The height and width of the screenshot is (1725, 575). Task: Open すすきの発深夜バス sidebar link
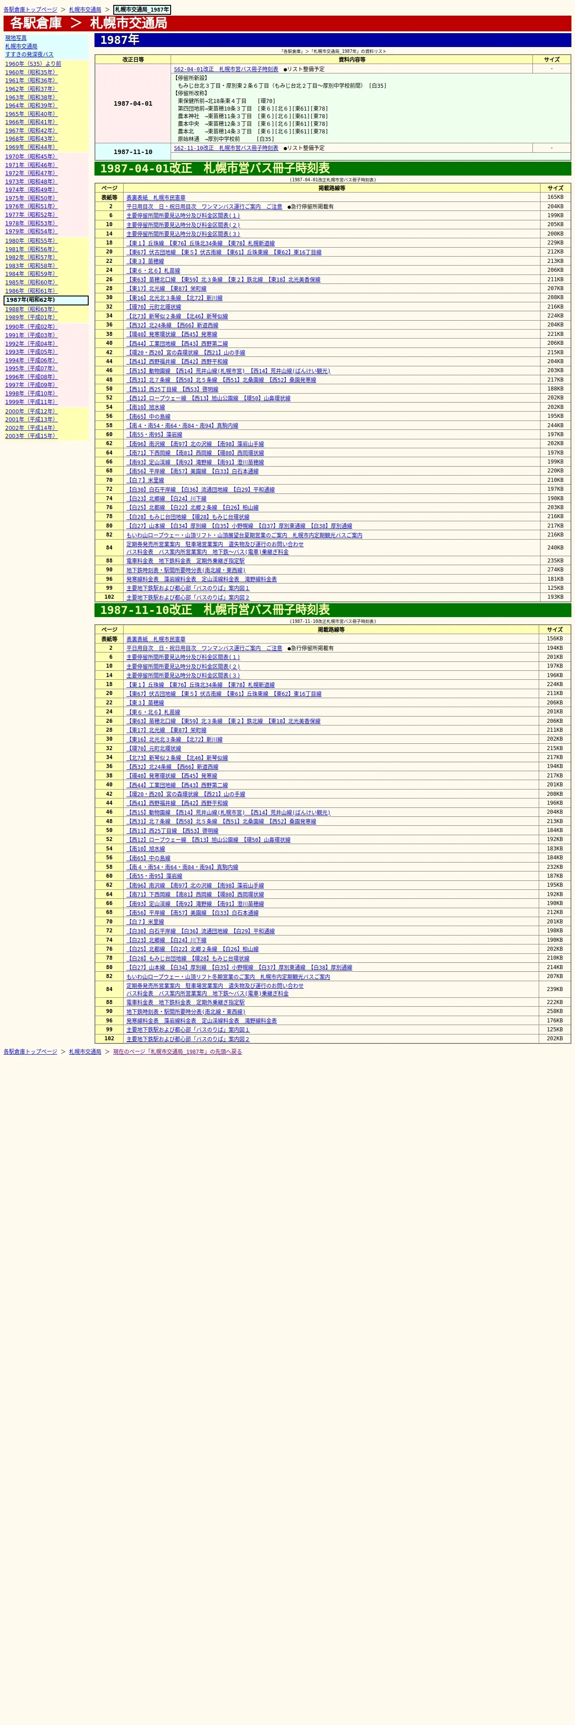[30, 55]
